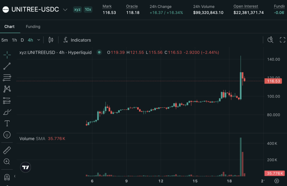The image size is (287, 186).
Task: Click the Mark price label
Action: click(x=107, y=6)
